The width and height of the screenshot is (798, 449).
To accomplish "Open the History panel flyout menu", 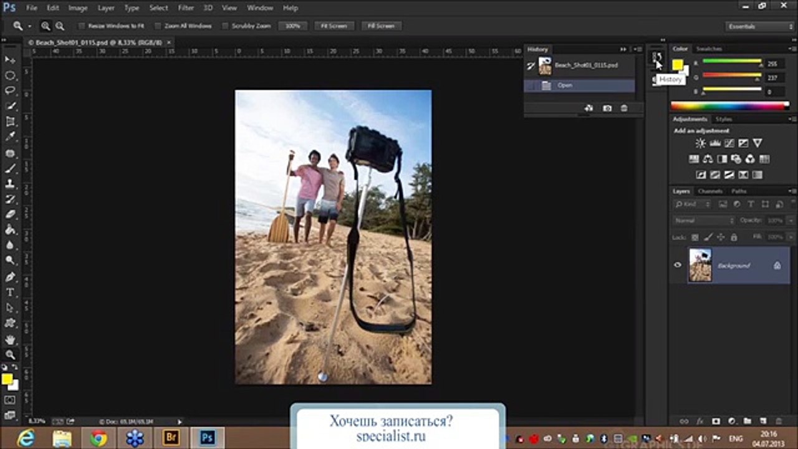I will (x=639, y=49).
